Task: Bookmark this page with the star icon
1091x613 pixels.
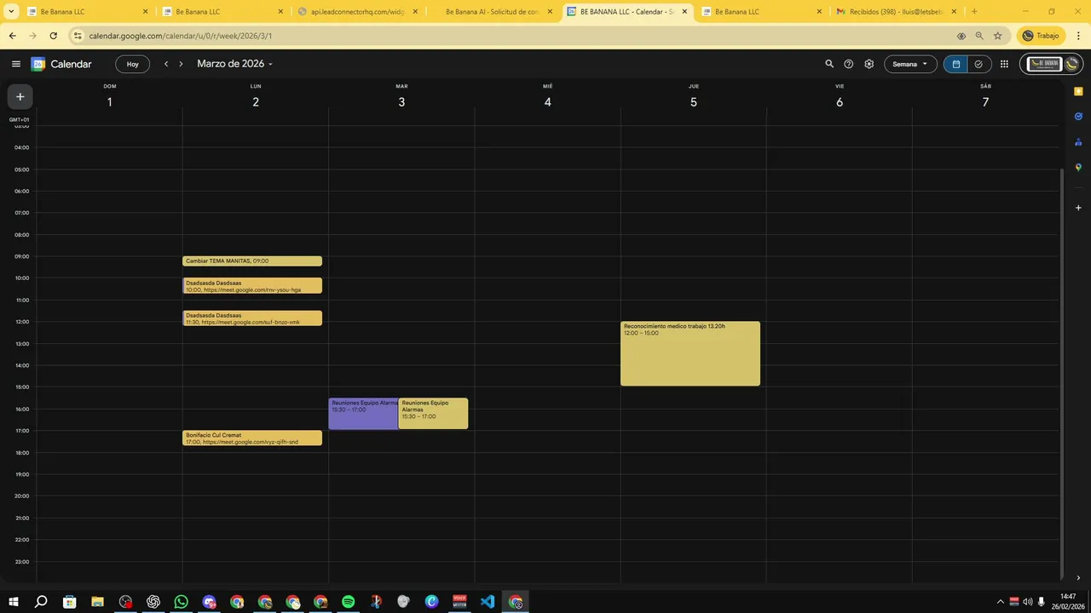Action: click(998, 36)
